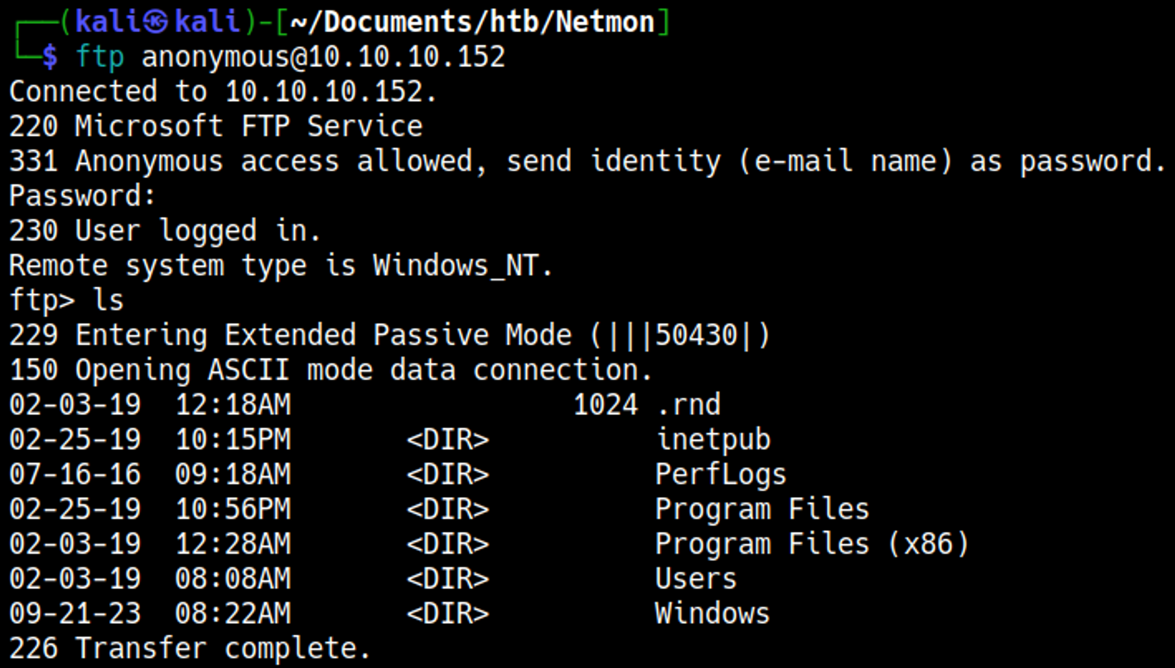Screen dimensions: 1175x668
Task: Click the Password: prompt line
Action: tap(82, 196)
